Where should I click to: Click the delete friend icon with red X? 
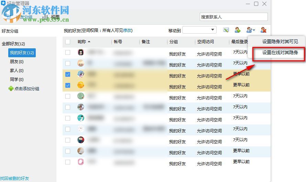263,30
